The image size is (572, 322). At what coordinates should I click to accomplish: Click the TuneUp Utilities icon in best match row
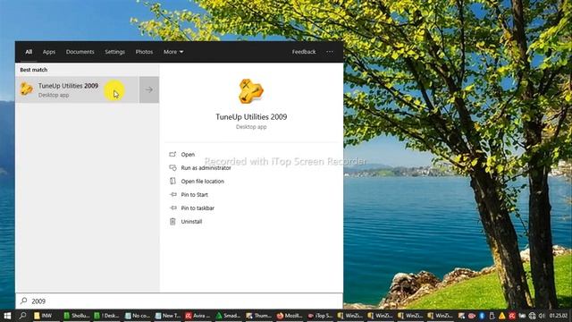[x=26, y=89]
